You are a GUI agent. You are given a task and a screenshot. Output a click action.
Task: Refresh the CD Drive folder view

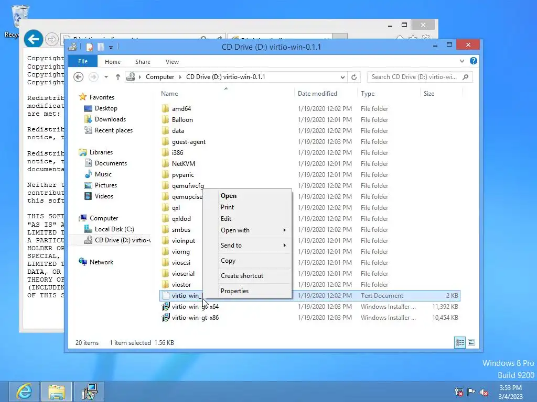click(x=354, y=77)
